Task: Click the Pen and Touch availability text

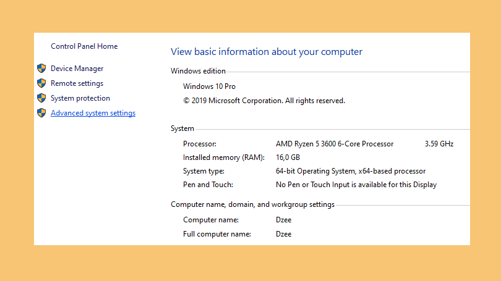Action: pos(356,185)
